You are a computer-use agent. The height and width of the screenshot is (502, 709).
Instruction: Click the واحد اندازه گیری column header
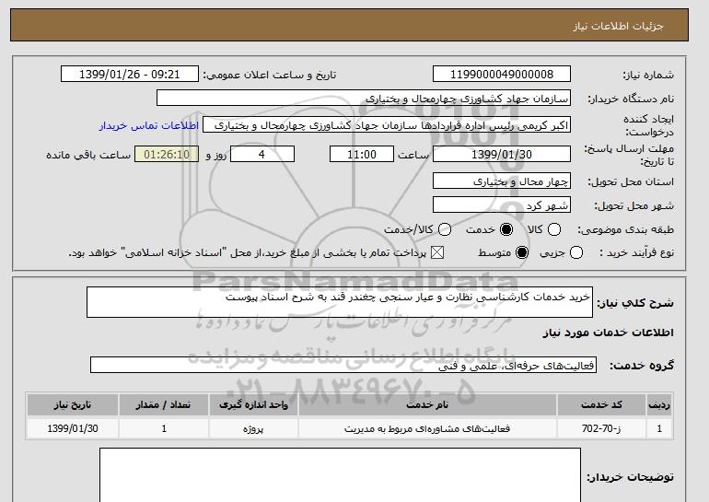tap(253, 404)
